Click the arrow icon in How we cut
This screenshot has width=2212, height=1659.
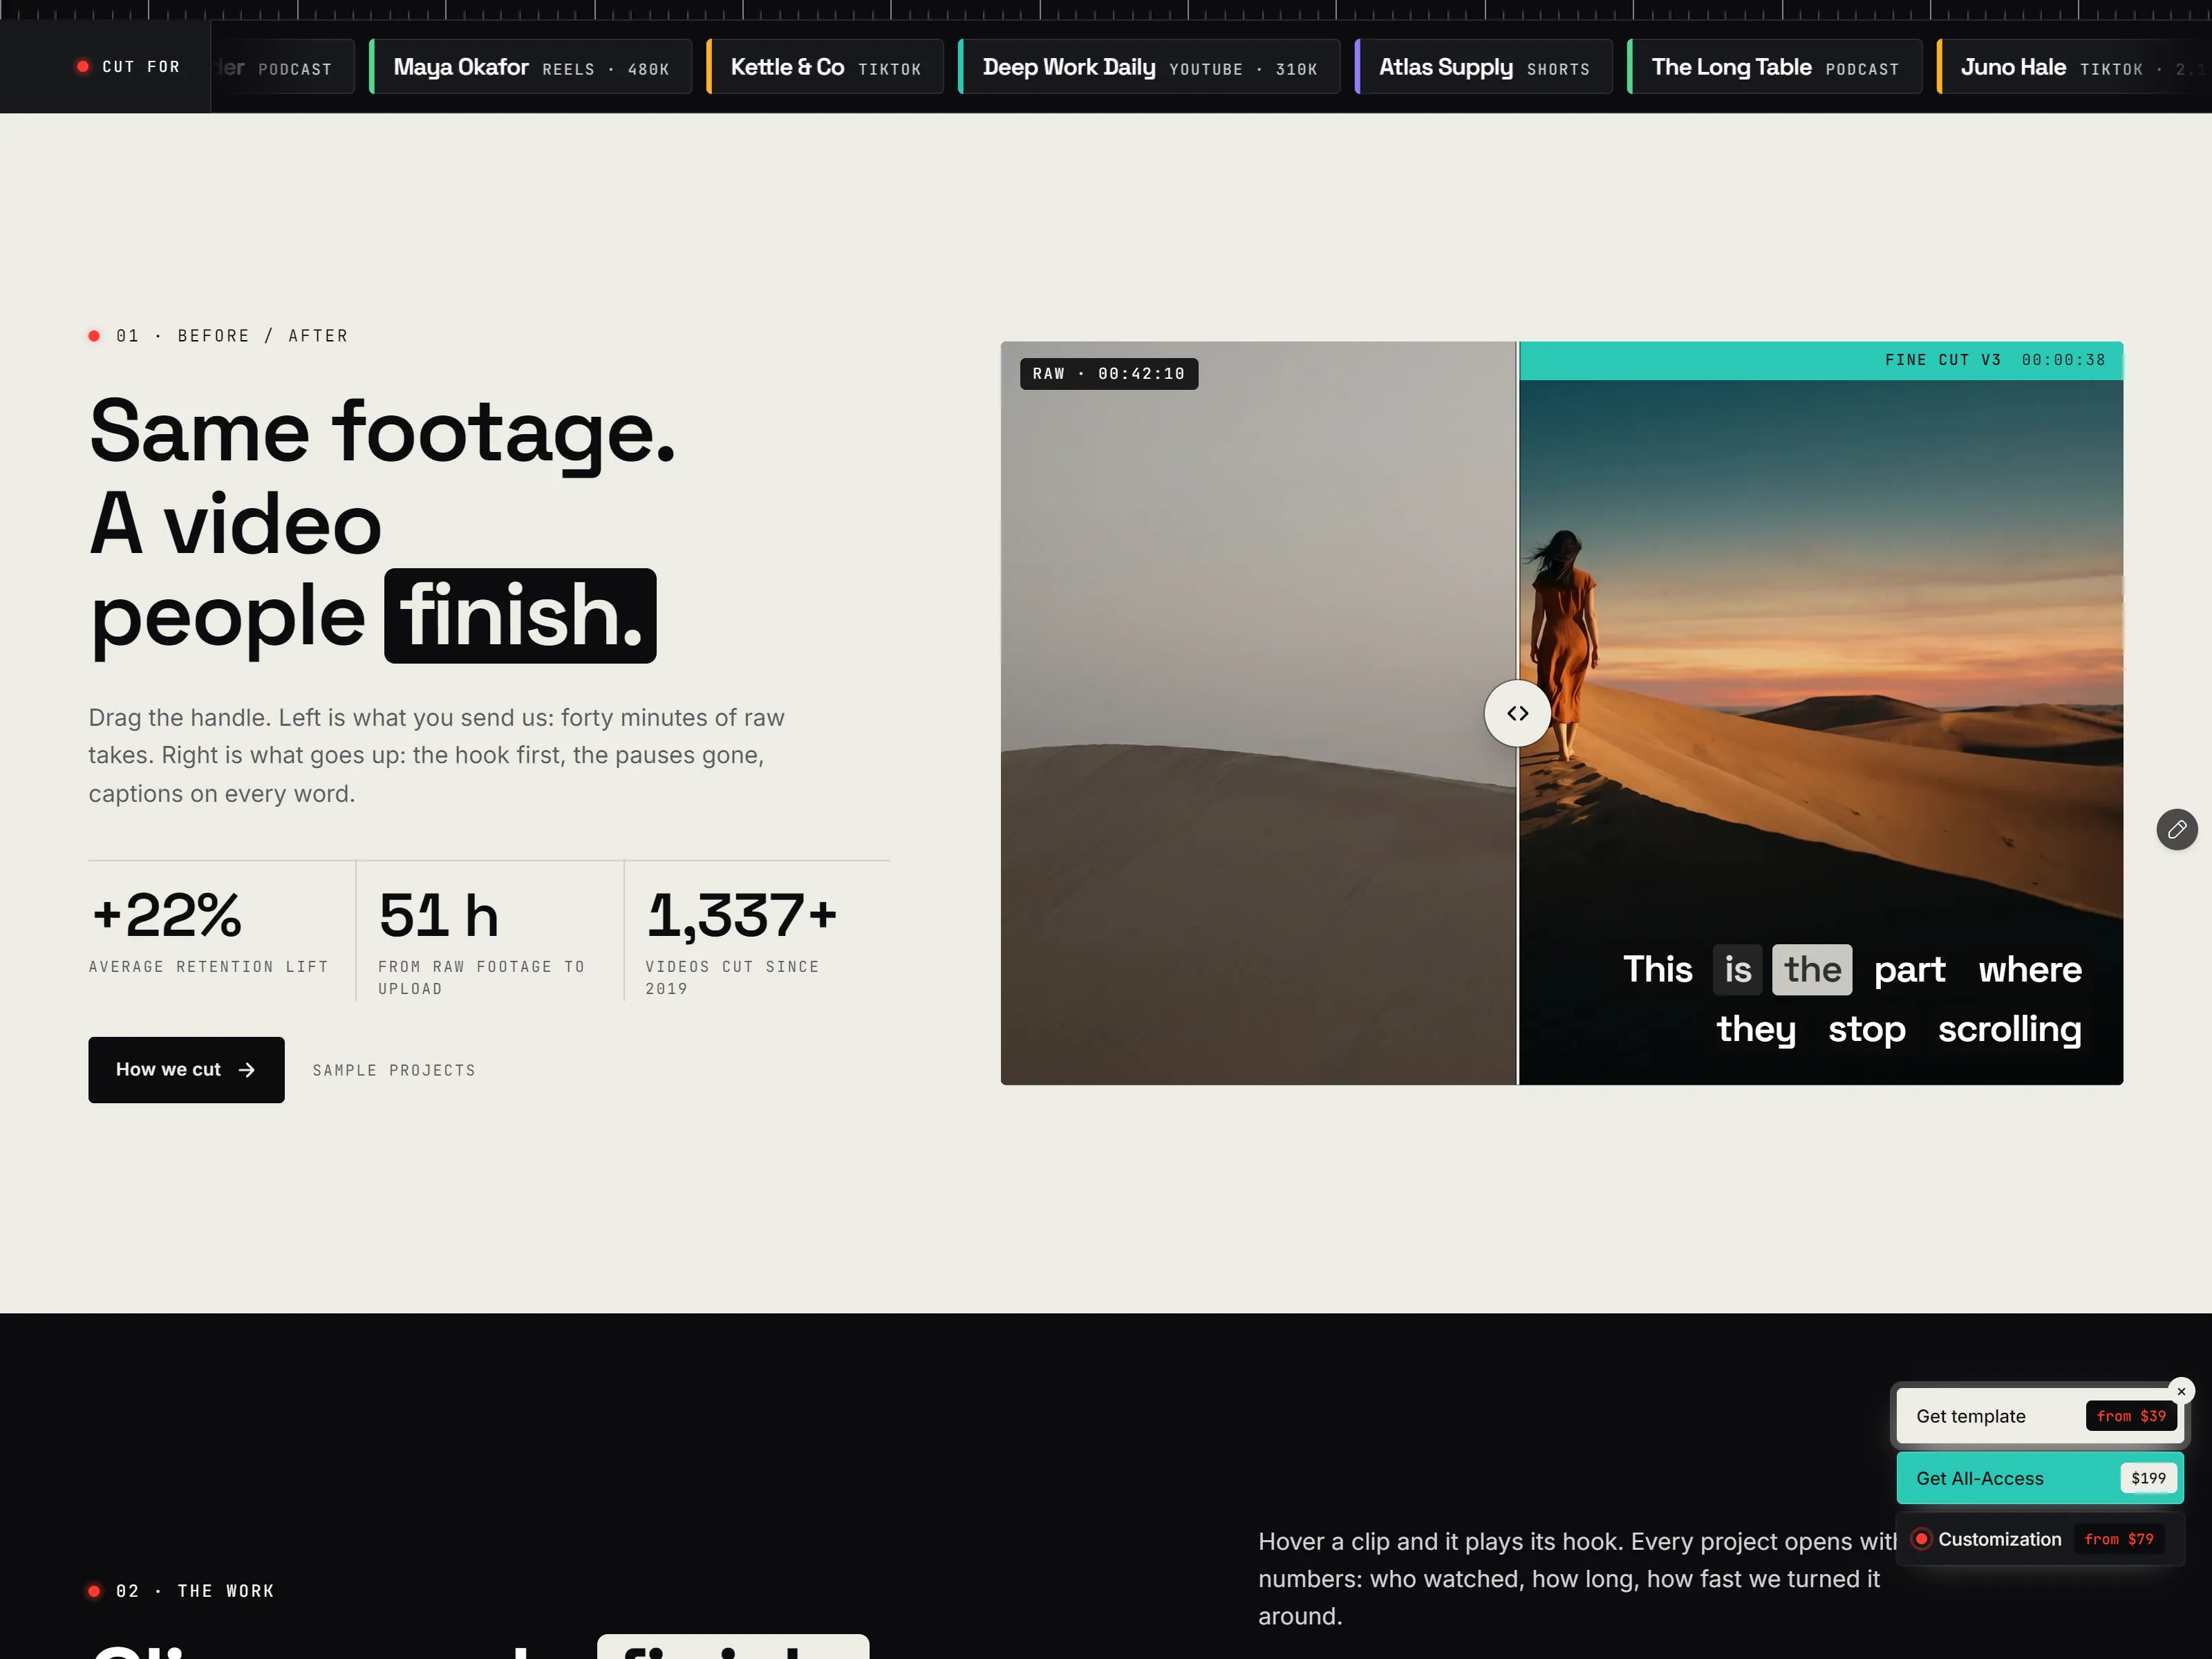[x=247, y=1070]
